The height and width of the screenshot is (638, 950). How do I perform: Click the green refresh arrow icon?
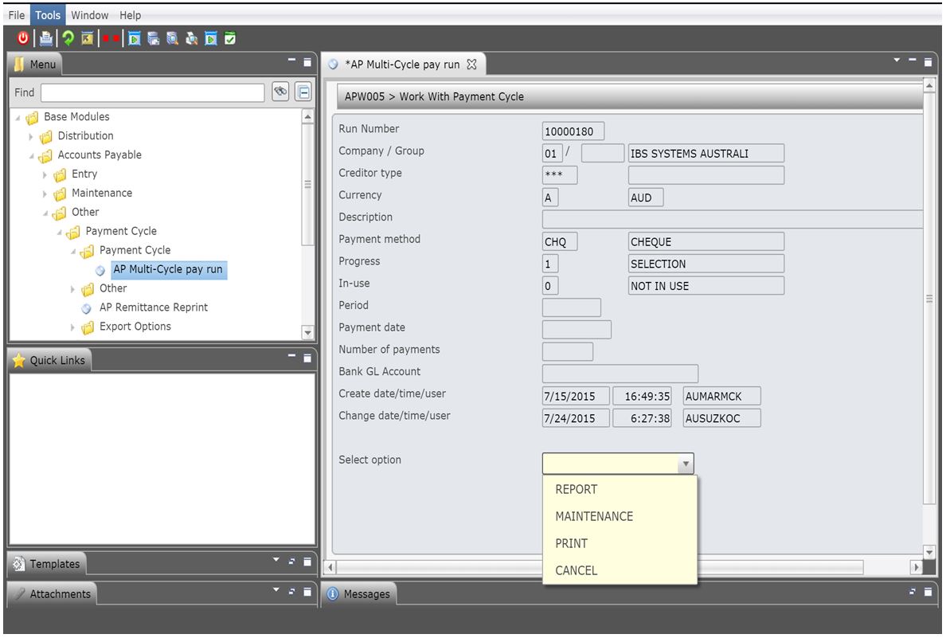coord(68,38)
